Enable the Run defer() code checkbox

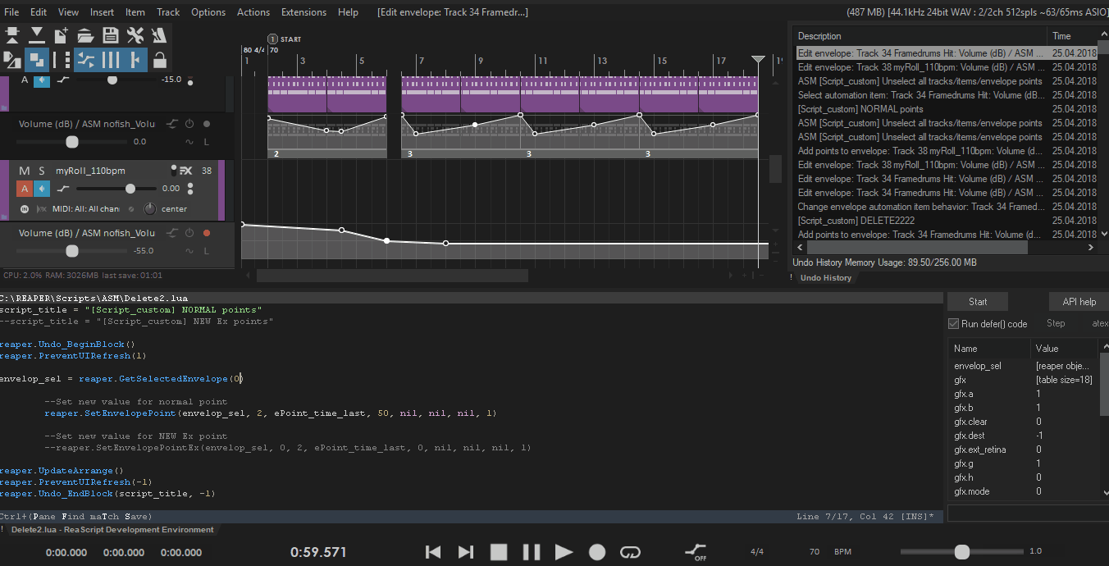[954, 324]
